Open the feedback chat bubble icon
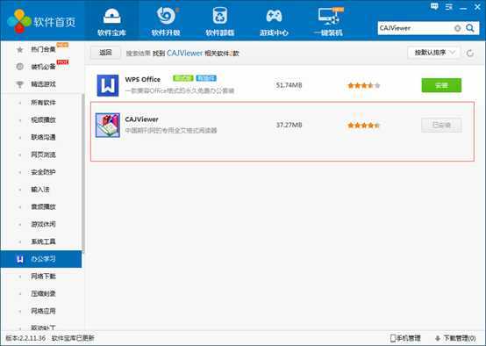The width and height of the screenshot is (486, 346). (x=434, y=6)
